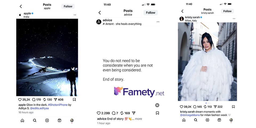This screenshot has height=128, width=256.
Task: Expand the advice caption with more
Action: (x=138, y=119)
